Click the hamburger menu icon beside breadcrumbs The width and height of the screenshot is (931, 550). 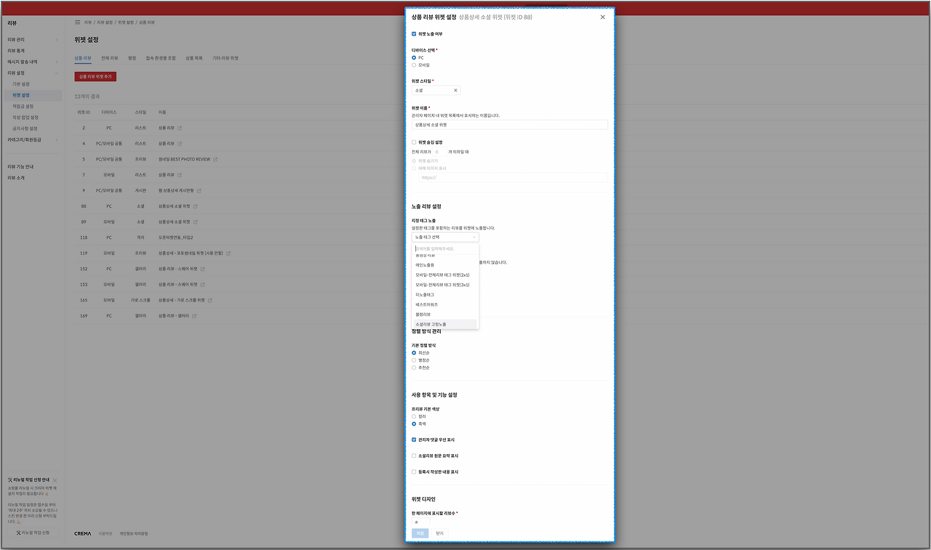(x=78, y=23)
